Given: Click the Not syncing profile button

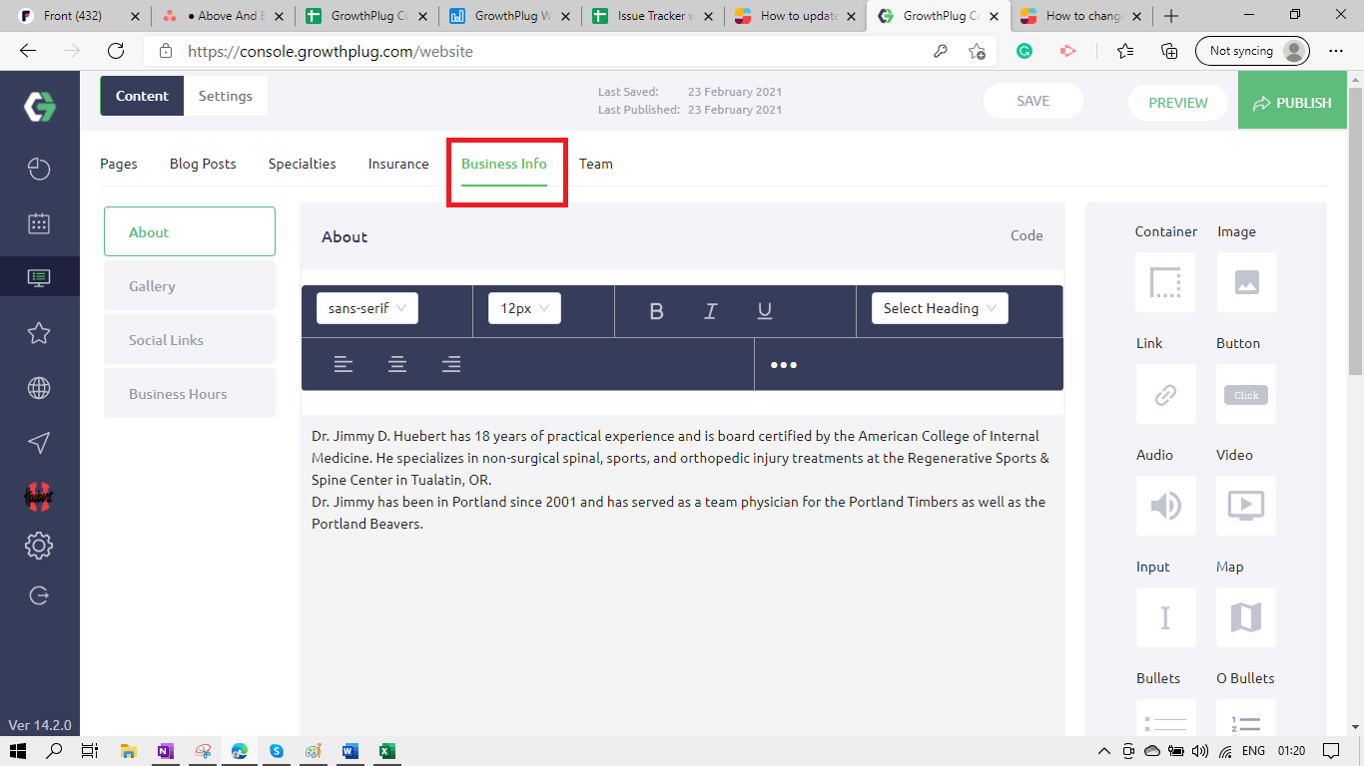Looking at the screenshot, I should point(1252,51).
